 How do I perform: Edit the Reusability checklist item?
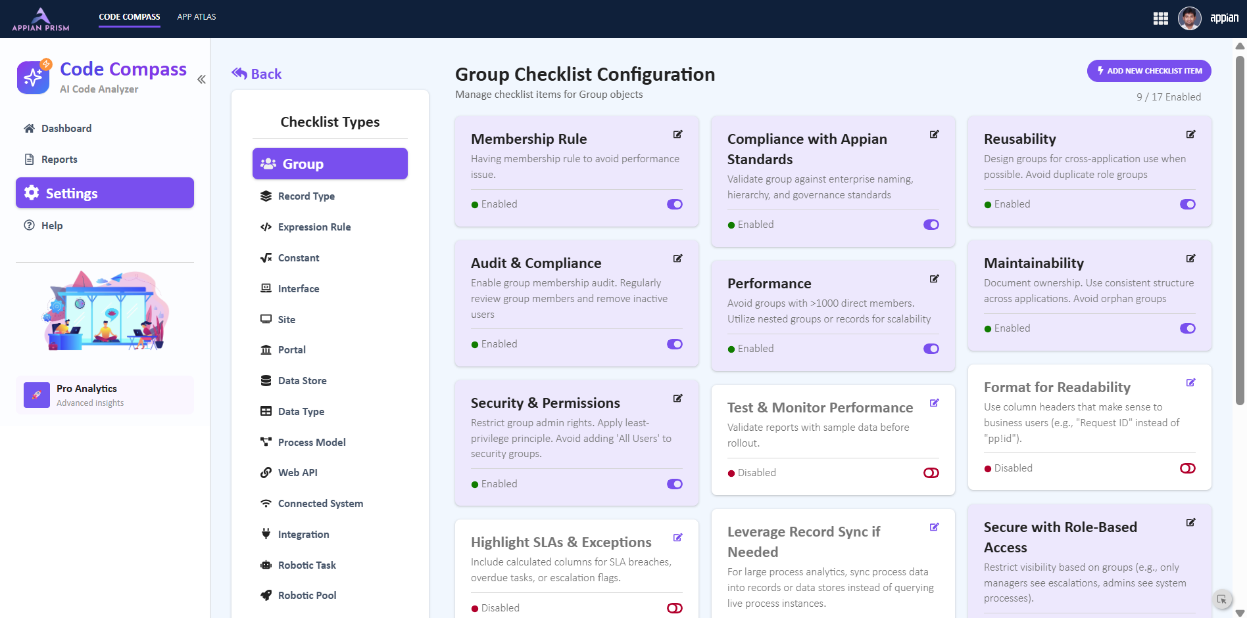click(x=1190, y=135)
